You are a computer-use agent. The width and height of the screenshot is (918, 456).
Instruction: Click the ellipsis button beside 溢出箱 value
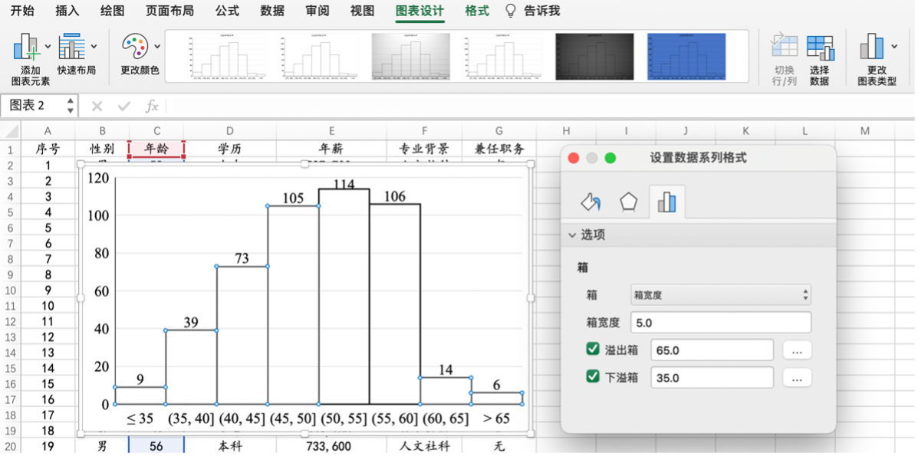(x=797, y=350)
